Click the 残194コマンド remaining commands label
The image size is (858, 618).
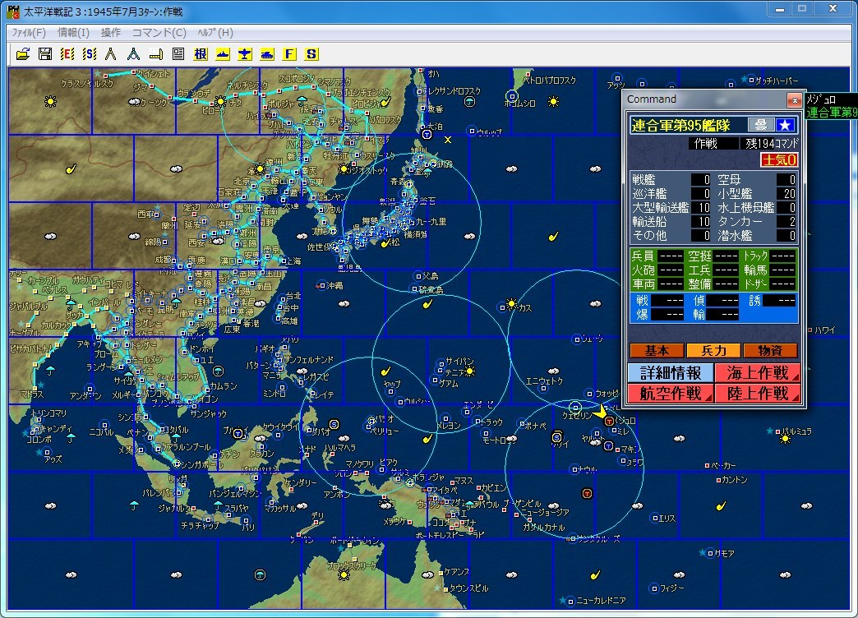pos(772,144)
